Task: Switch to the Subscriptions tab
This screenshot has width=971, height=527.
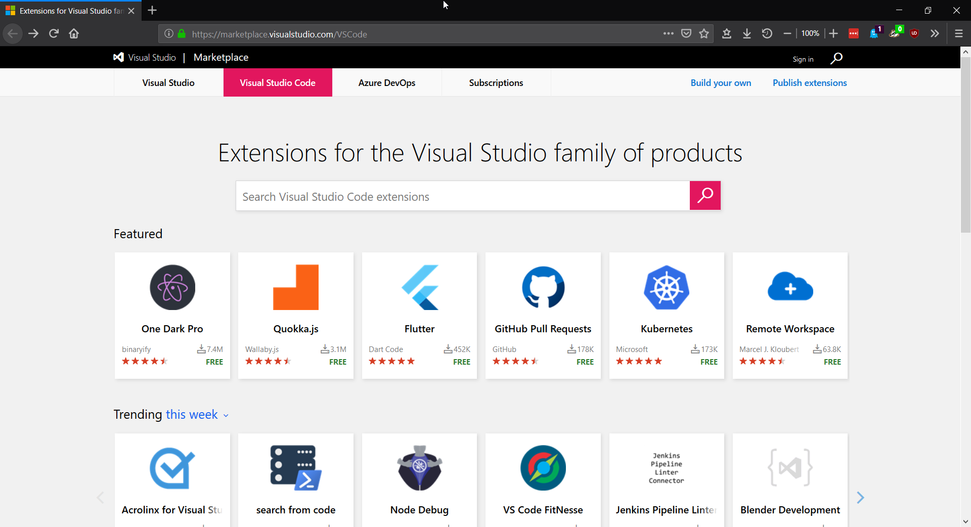Action: pyautogui.click(x=496, y=83)
